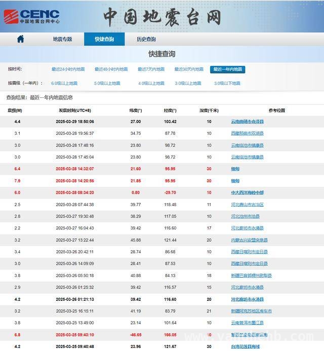Screen dimensions: 324x351
Task: Open the 河北唐山市古冶区 link
Action: [247, 205]
